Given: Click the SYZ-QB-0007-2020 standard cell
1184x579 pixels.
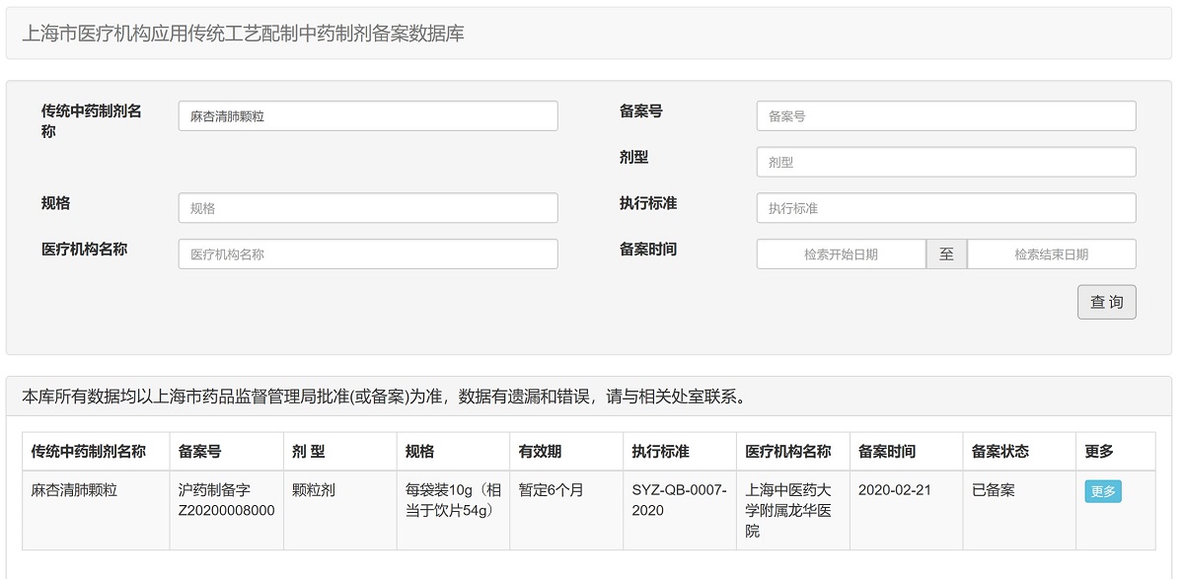Looking at the screenshot, I should point(679,500).
